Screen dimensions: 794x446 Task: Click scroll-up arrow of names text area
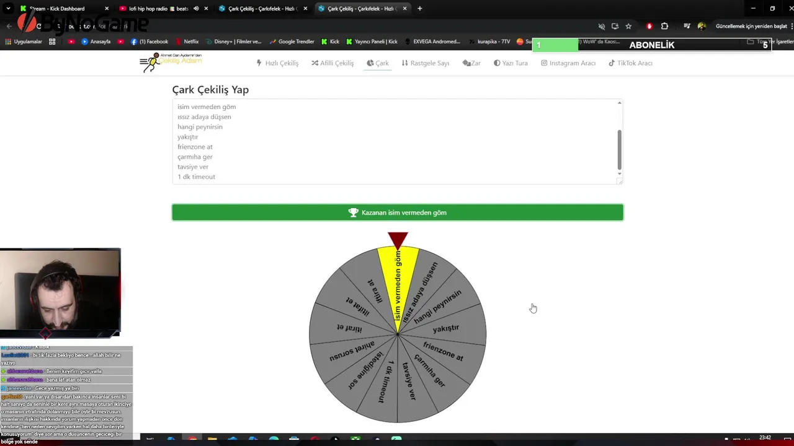pos(619,103)
